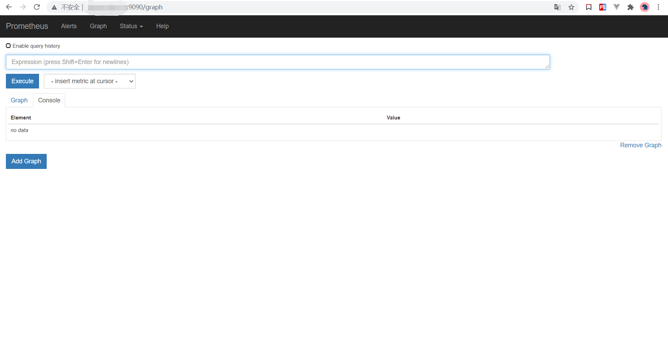Click the gray Vue devtools extension icon

click(616, 7)
